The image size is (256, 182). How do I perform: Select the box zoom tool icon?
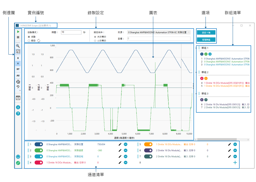(18, 51)
